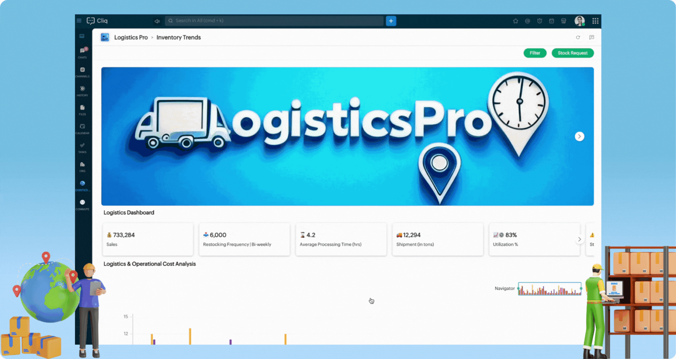Image resolution: width=676 pixels, height=359 pixels.
Task: Click the monitor icon above Chats in the sidebar
Action: (x=82, y=36)
